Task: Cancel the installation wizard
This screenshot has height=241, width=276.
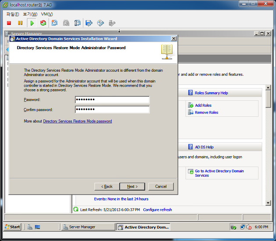Action: pos(161,186)
